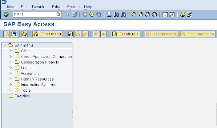Open the command field history dropdown
This screenshot has height=128, width=217.
[58, 14]
